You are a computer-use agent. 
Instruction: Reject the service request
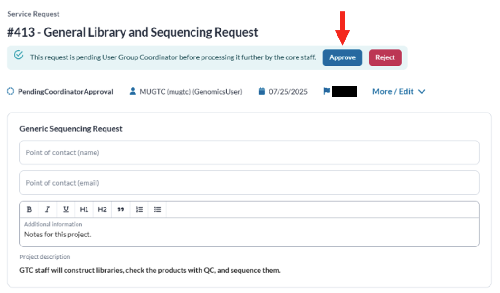[x=385, y=57]
